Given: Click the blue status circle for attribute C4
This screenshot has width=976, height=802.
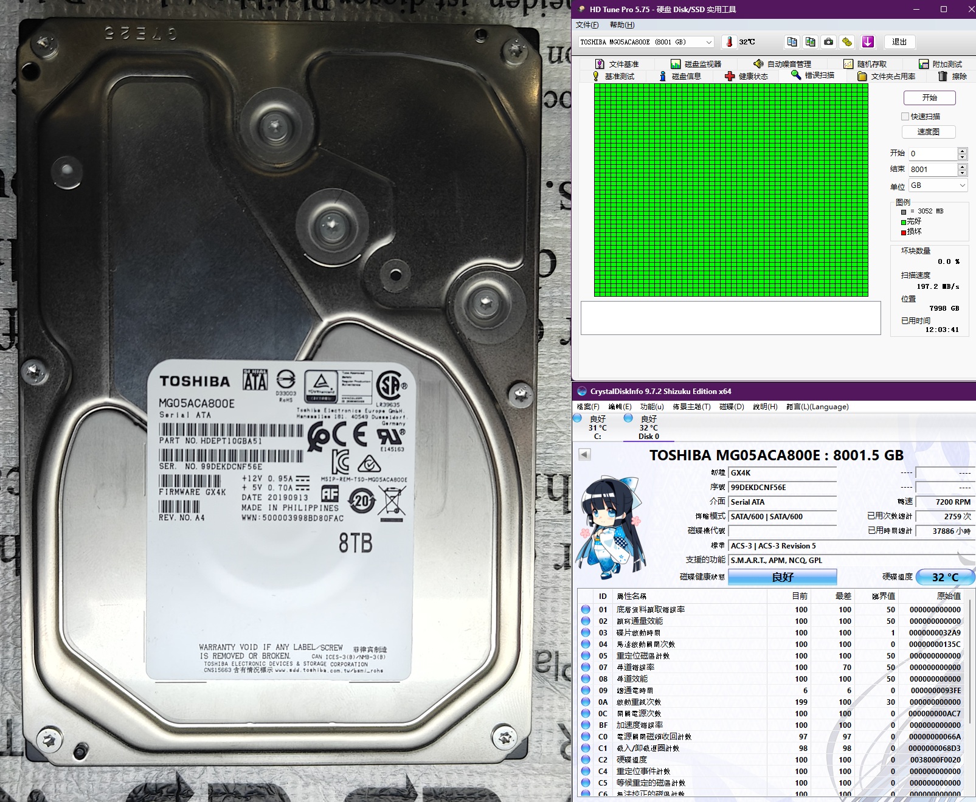Looking at the screenshot, I should point(586,771).
